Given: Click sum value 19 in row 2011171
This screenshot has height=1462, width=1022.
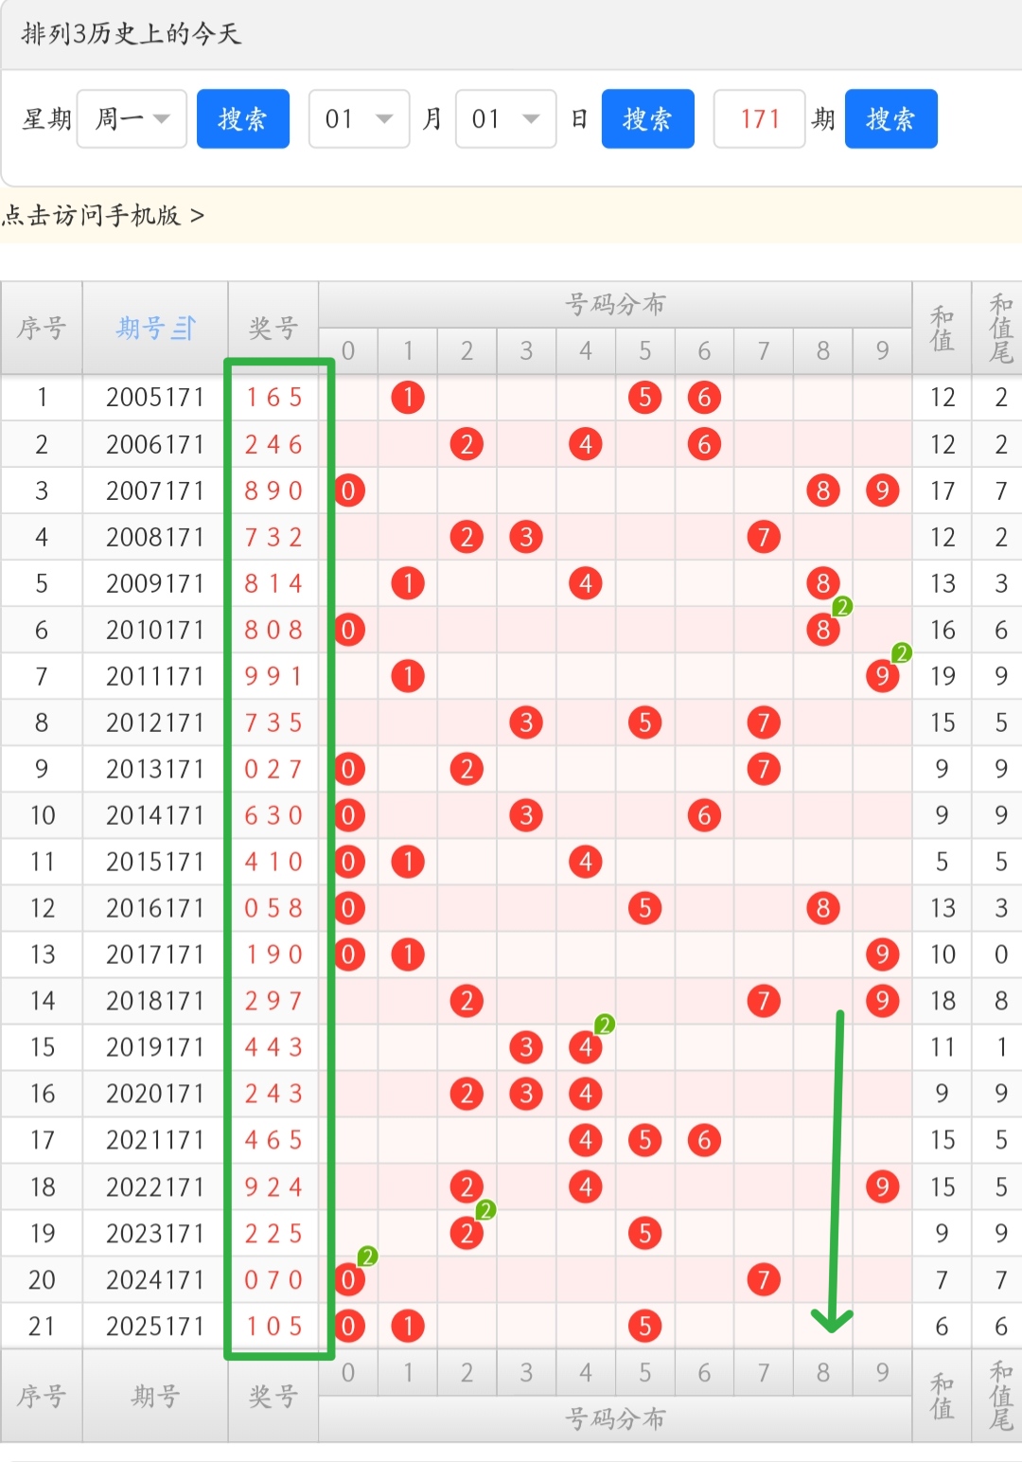Looking at the screenshot, I should pyautogui.click(x=943, y=676).
